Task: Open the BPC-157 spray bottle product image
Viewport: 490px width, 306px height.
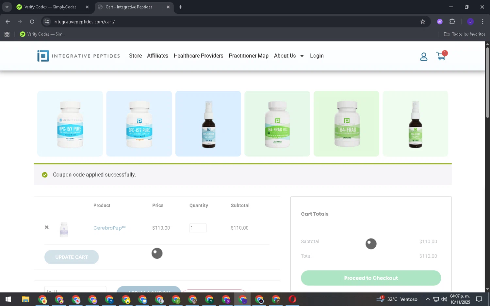Action: (208, 124)
